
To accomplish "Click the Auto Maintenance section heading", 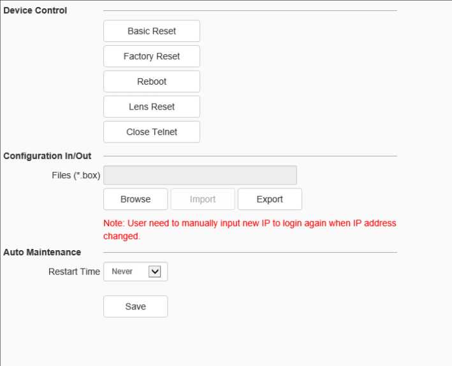I will pos(42,252).
